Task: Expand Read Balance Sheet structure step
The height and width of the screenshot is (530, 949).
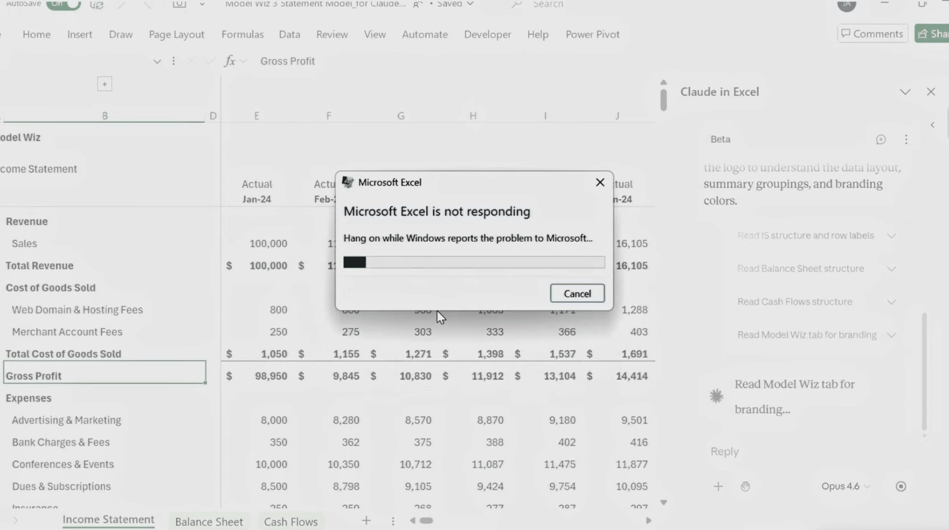Action: [x=817, y=269]
